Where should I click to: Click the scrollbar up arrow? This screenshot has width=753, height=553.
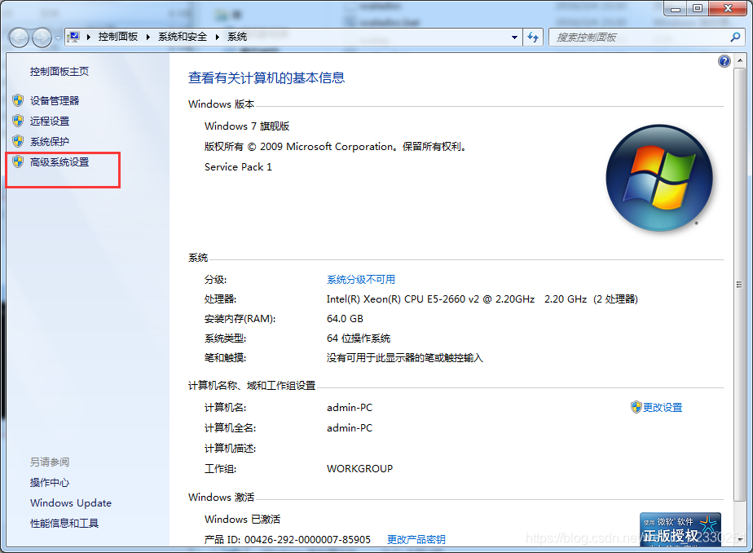(x=740, y=60)
